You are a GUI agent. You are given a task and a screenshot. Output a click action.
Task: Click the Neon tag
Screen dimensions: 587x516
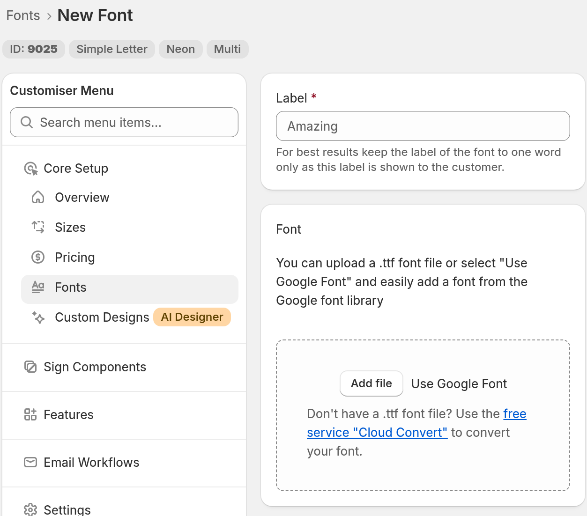pyautogui.click(x=181, y=49)
